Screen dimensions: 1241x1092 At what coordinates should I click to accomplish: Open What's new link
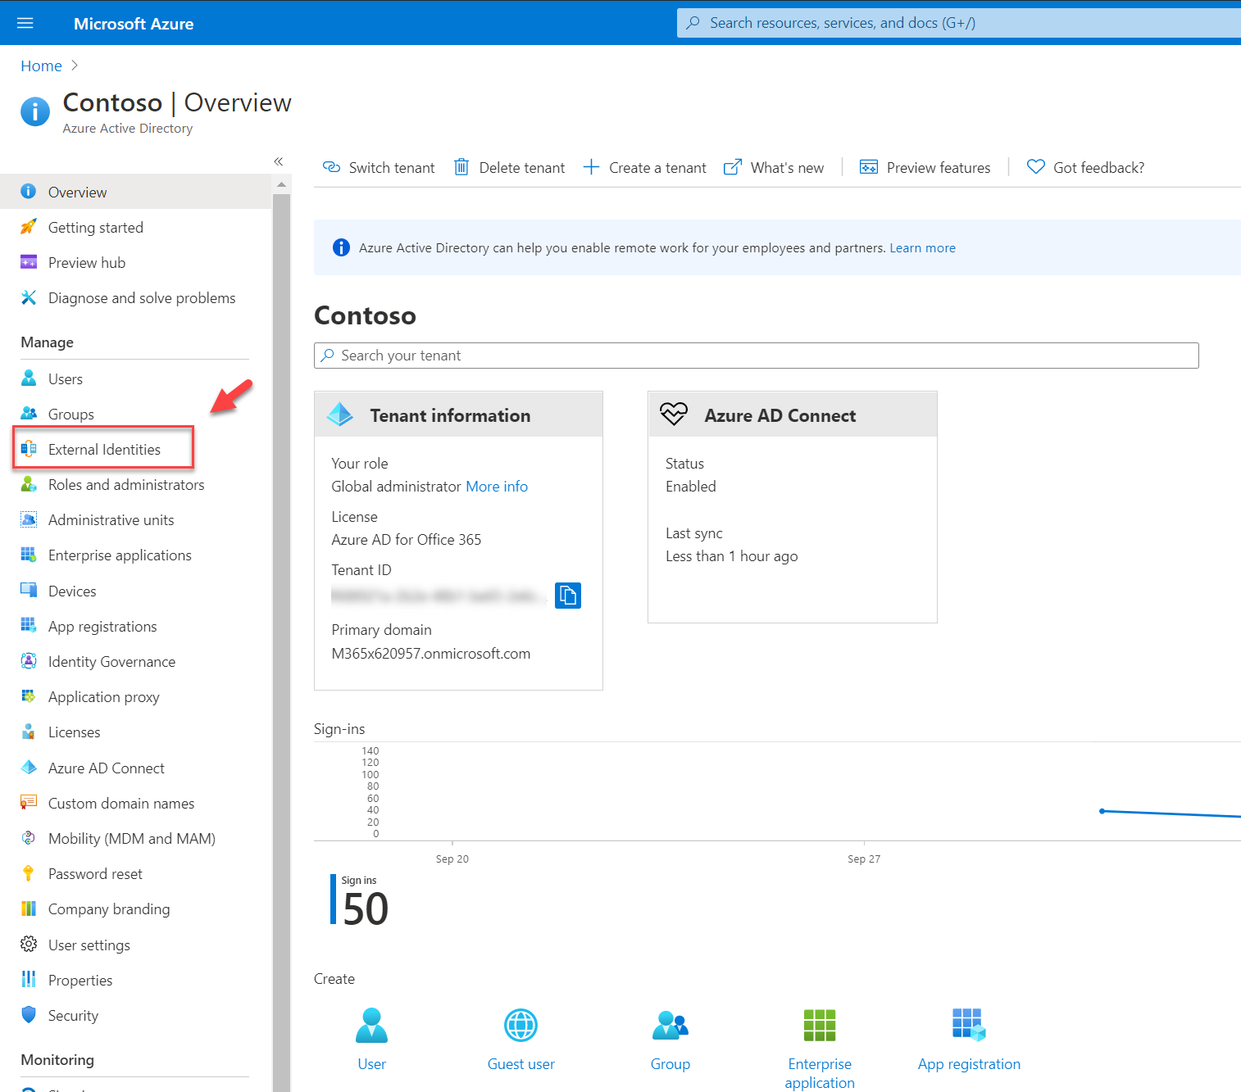pos(773,167)
